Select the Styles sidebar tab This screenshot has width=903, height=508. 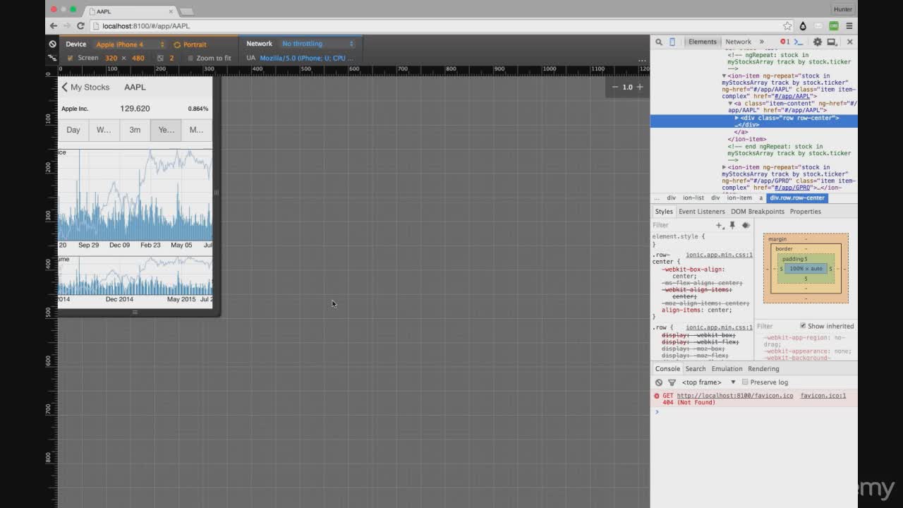pyautogui.click(x=664, y=212)
